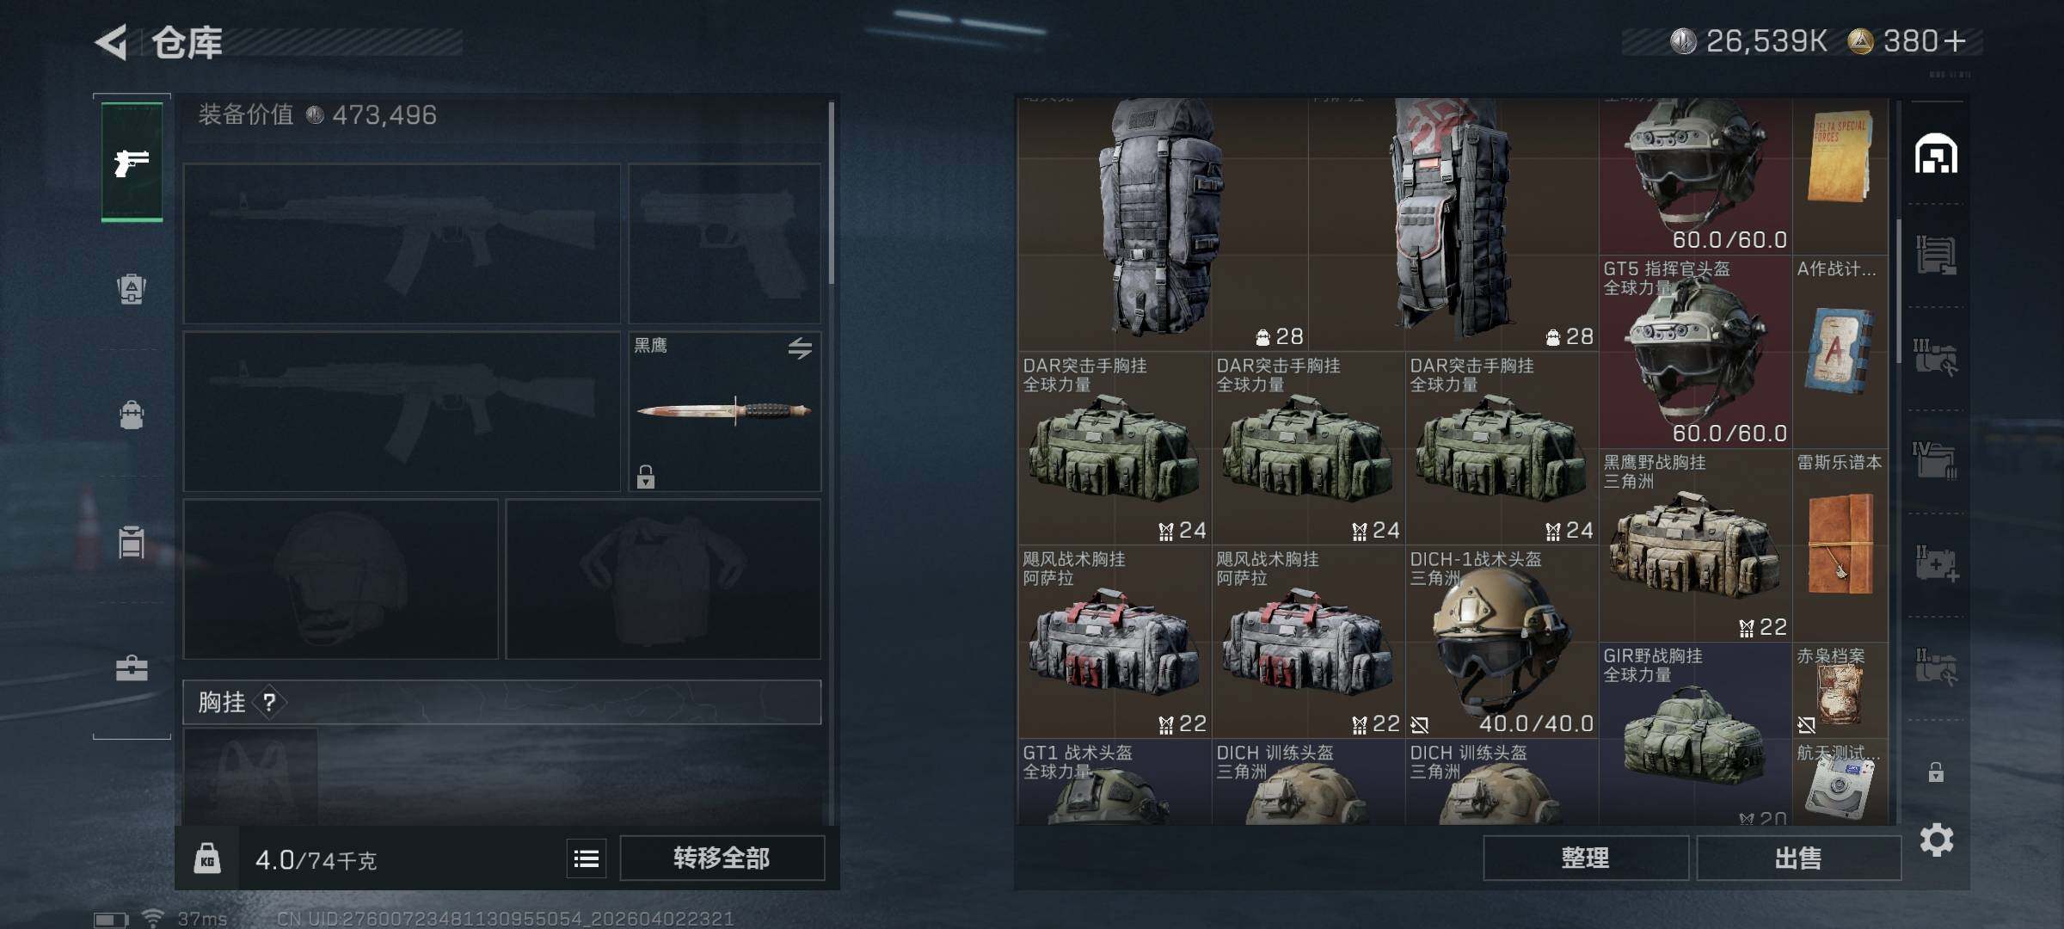Image resolution: width=2064 pixels, height=929 pixels.
Task: Select the main stash icon at top right
Action: [1936, 155]
